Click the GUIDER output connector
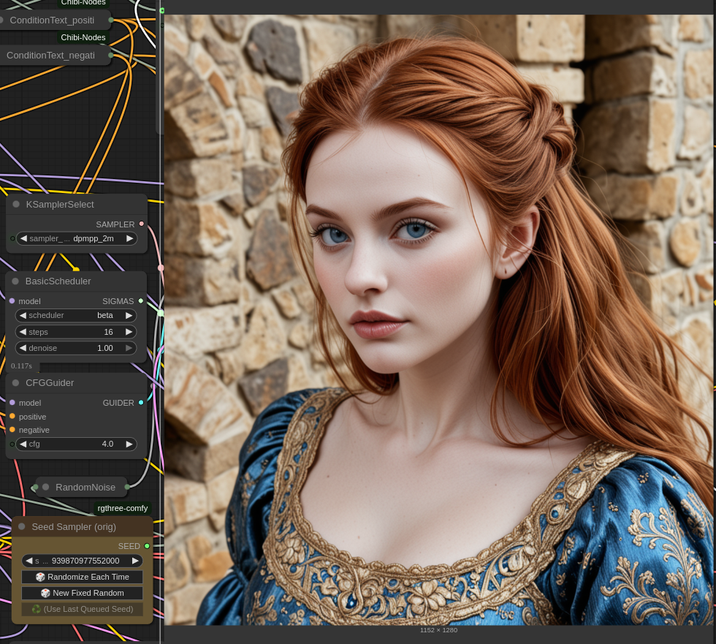The width and height of the screenshot is (716, 644). click(x=141, y=403)
